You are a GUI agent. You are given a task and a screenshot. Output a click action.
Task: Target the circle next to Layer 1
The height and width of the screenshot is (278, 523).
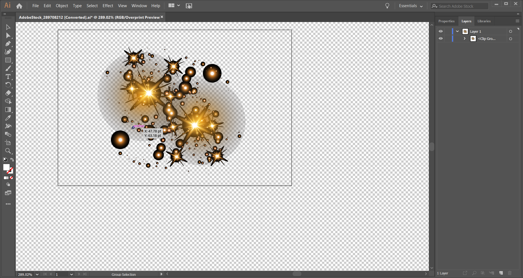pos(511,31)
